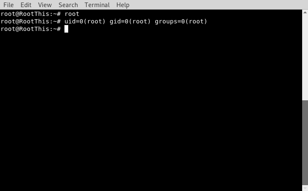Click the scrollbar track above the thumb
308x191 pixels.
(305, 58)
